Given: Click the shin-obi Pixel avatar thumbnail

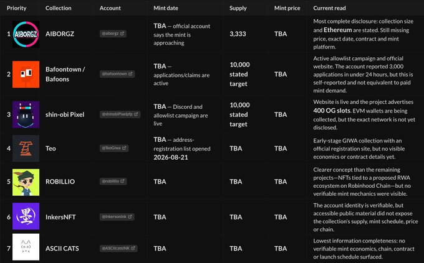Looking at the screenshot, I should 26,114.
